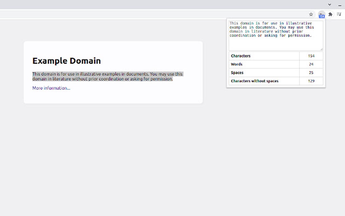Click the puzzle icon to manage extensions
345x216 pixels.
click(330, 14)
